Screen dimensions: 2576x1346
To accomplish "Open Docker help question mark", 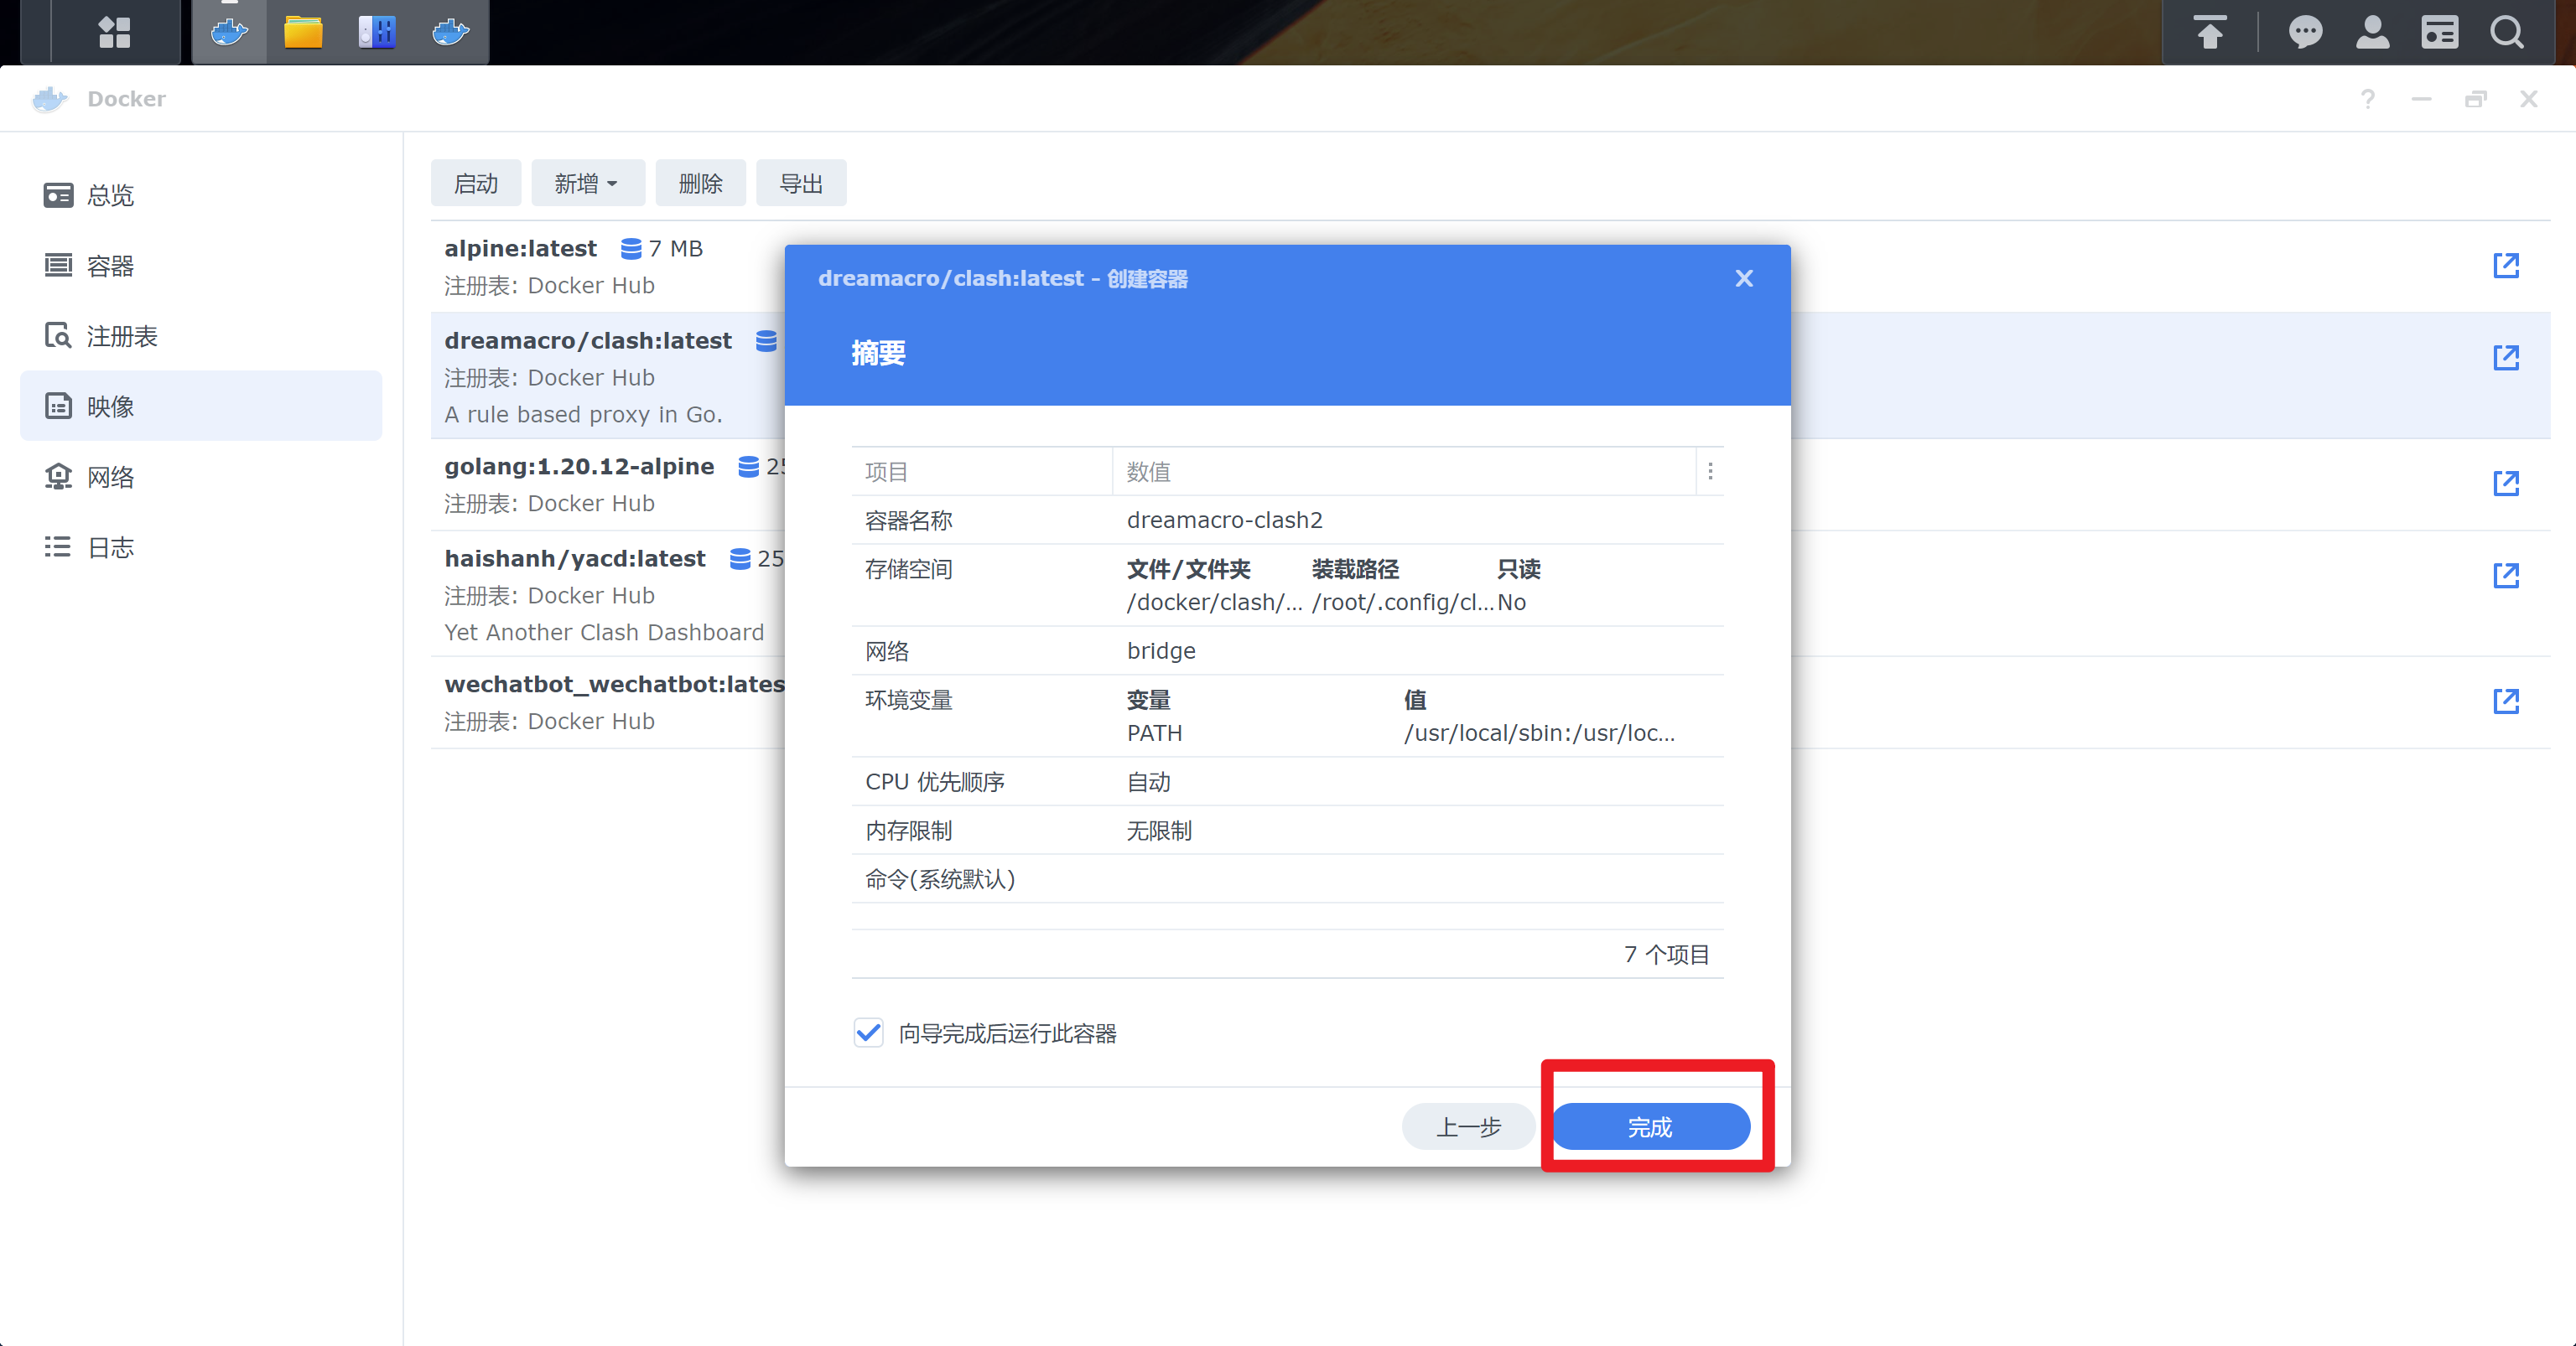I will pyautogui.click(x=2368, y=99).
